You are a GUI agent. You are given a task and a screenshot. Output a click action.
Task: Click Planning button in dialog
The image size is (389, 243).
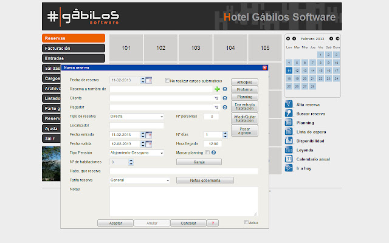(244, 97)
